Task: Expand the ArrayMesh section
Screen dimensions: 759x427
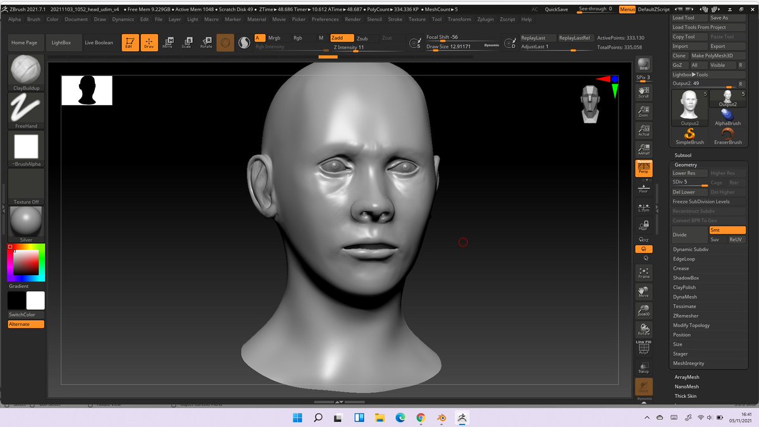Action: tap(687, 377)
